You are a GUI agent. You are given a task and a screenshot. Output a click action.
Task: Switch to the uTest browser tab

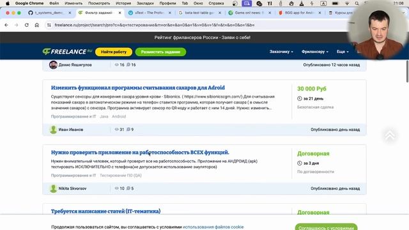click(x=149, y=13)
